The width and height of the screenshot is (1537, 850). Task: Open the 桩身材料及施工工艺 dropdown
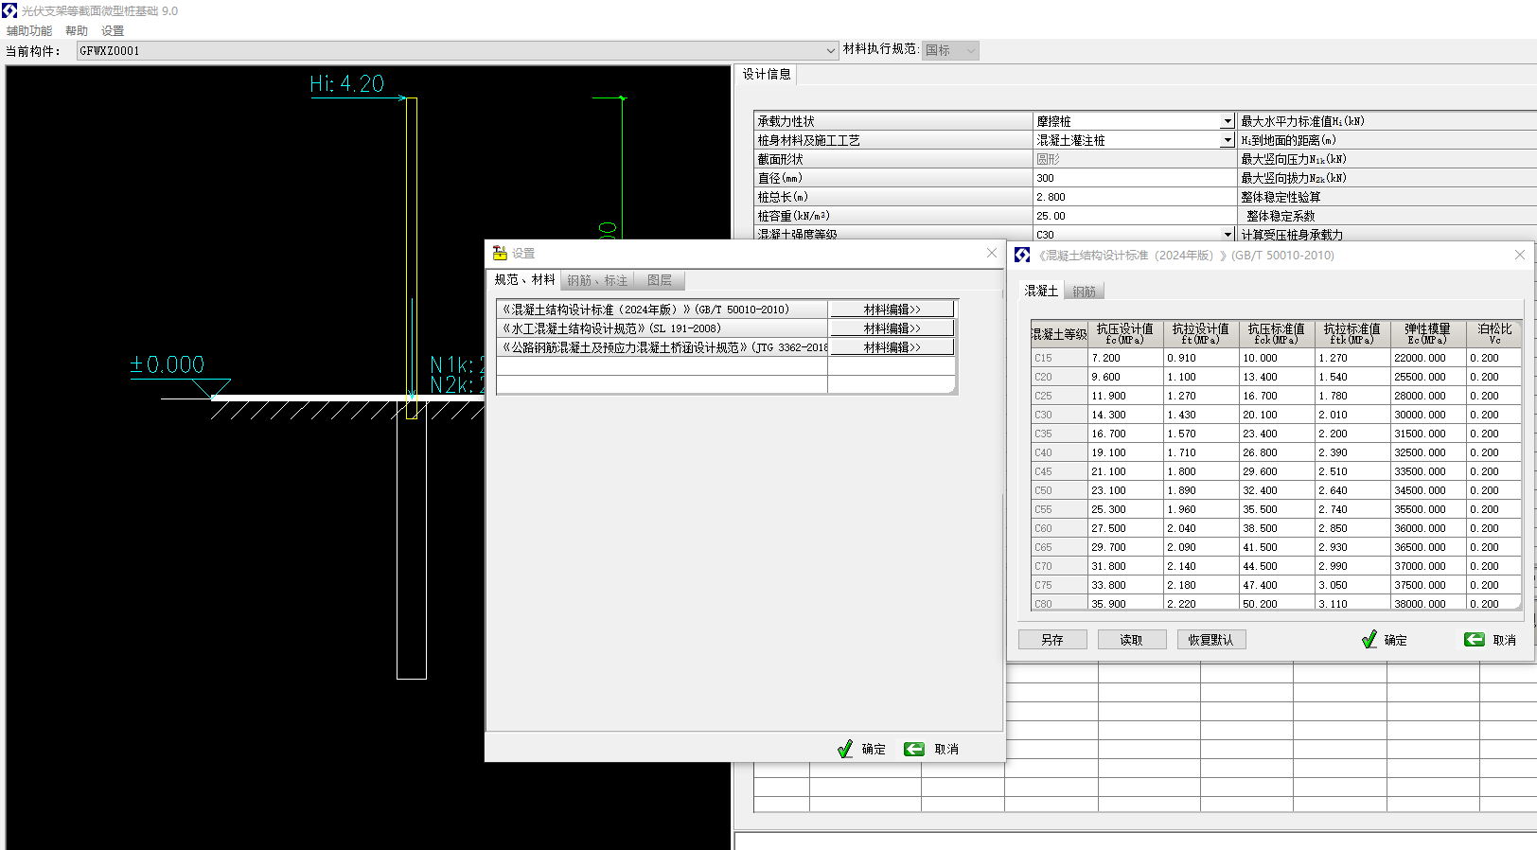coord(1227,140)
